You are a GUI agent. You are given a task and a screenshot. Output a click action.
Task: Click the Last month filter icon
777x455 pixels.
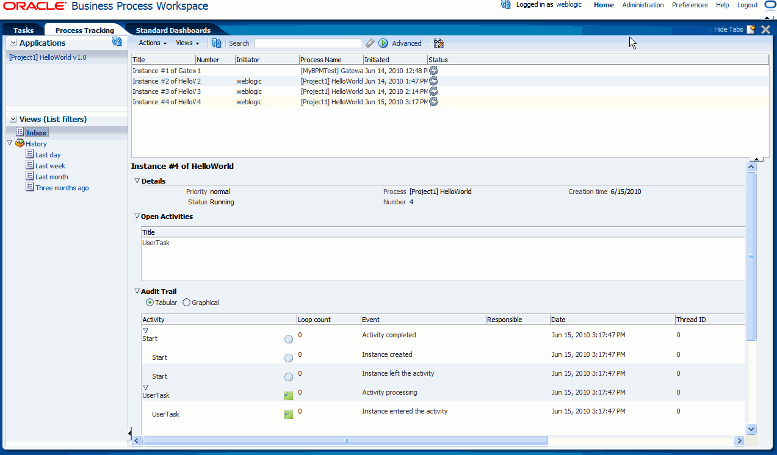point(30,176)
